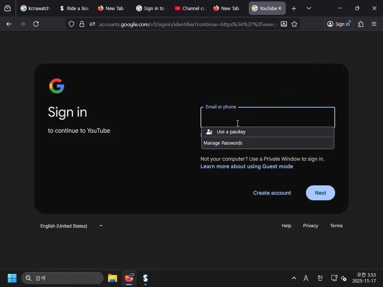Open the Terms link
Viewport: 383px width, 287px height.
click(x=336, y=226)
